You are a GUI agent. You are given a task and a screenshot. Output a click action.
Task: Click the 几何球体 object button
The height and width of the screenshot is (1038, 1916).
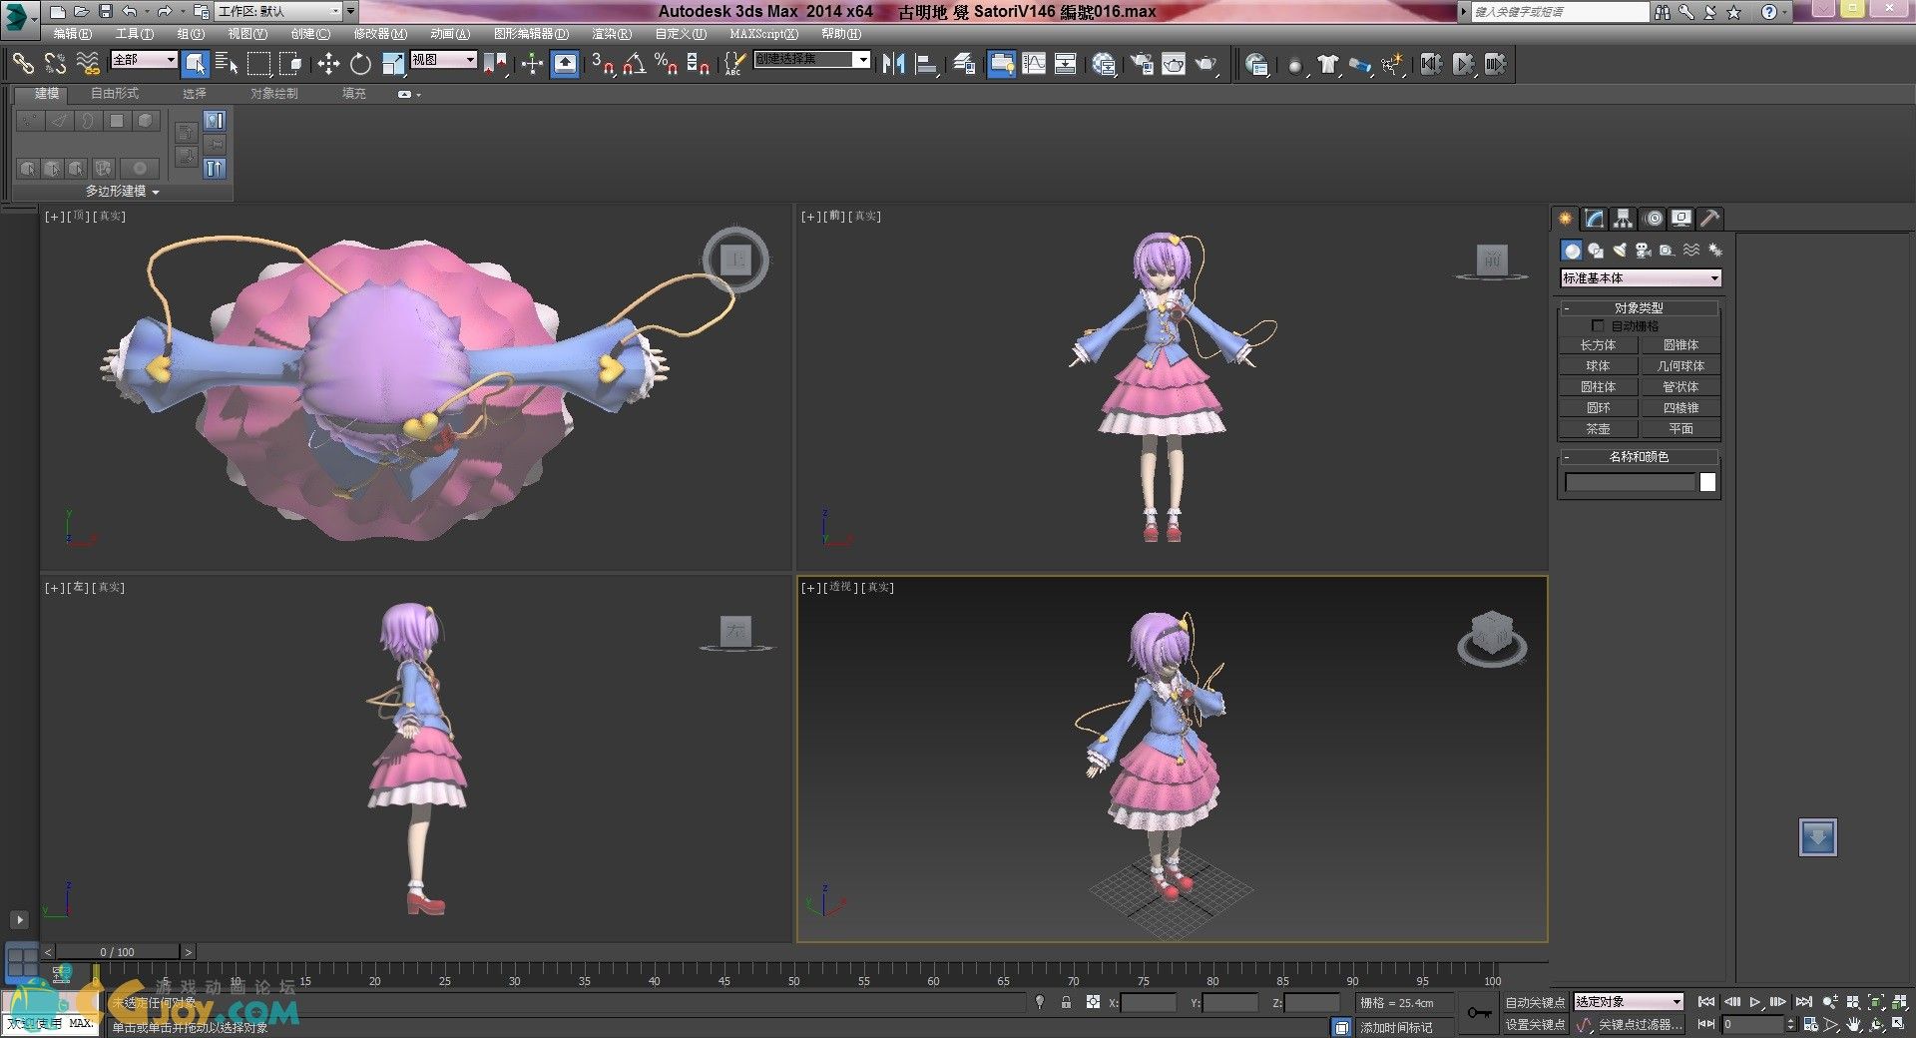coord(1680,366)
